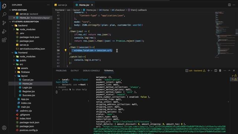This screenshot has height=134, width=238.
Task: Open the Source Control view
Action: click(4, 23)
